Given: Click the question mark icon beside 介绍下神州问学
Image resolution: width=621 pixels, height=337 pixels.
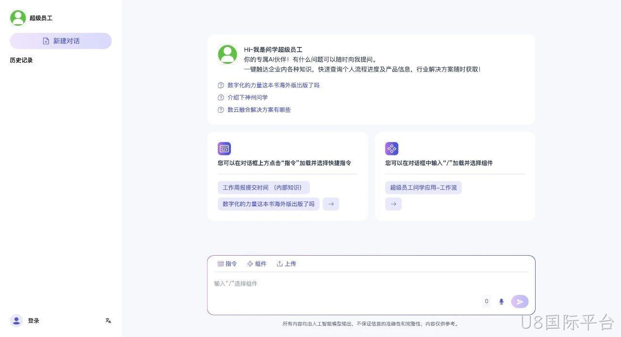Looking at the screenshot, I should (221, 97).
